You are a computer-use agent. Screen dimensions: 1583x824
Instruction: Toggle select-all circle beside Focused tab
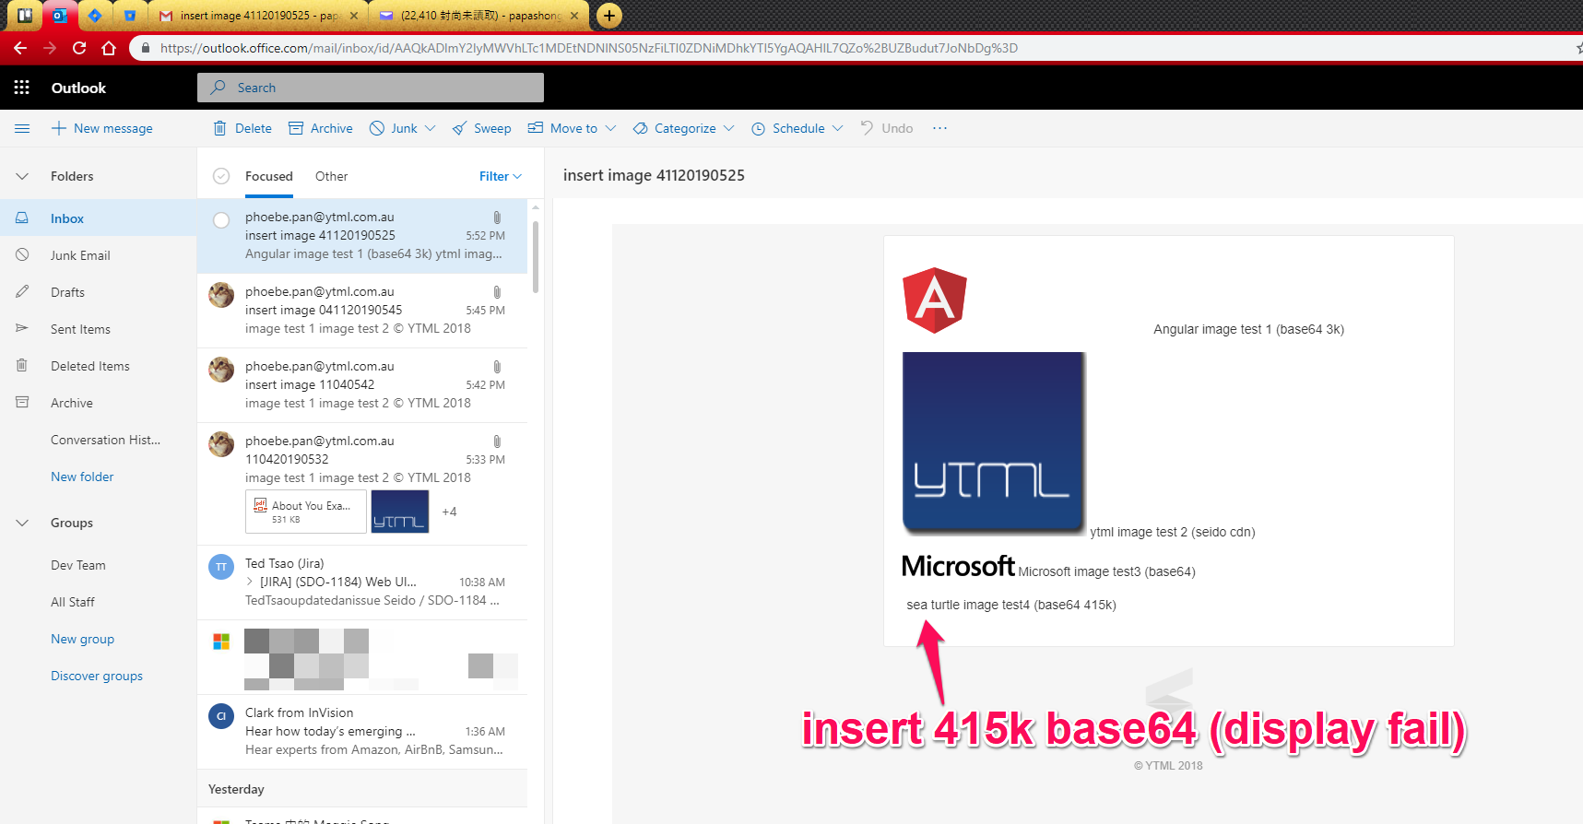click(221, 176)
